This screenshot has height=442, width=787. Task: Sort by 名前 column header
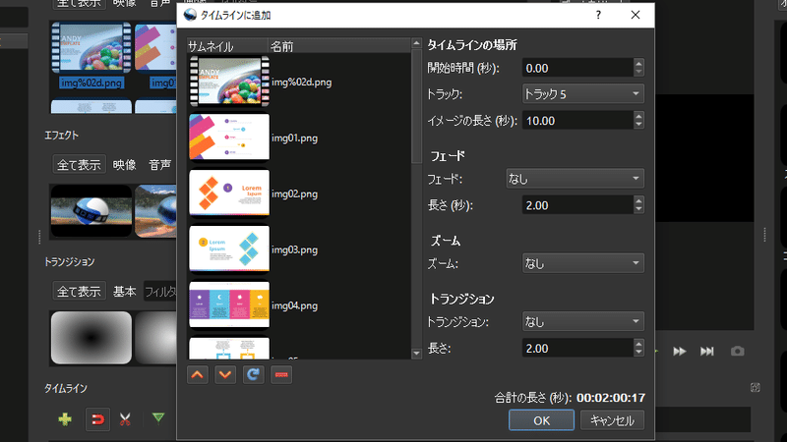tap(339, 46)
